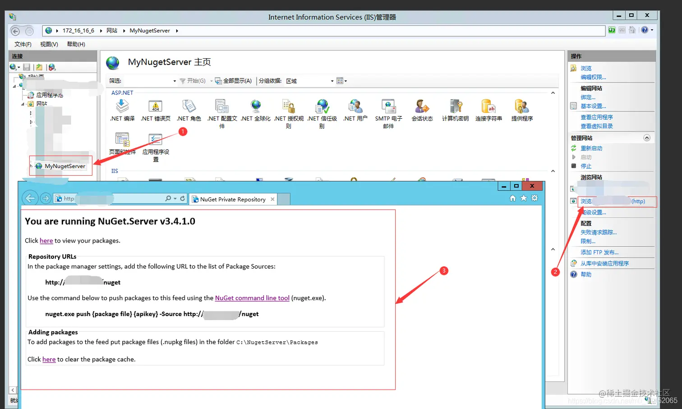Open the 计算机密钥 feature icon
The image size is (682, 409).
456,106
